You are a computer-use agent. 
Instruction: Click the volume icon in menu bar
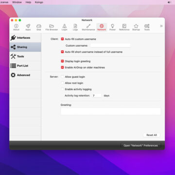coord(169,2)
